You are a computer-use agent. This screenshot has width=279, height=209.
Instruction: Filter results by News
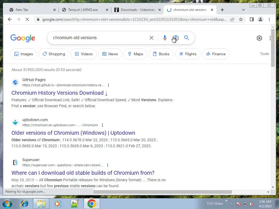pos(110,54)
